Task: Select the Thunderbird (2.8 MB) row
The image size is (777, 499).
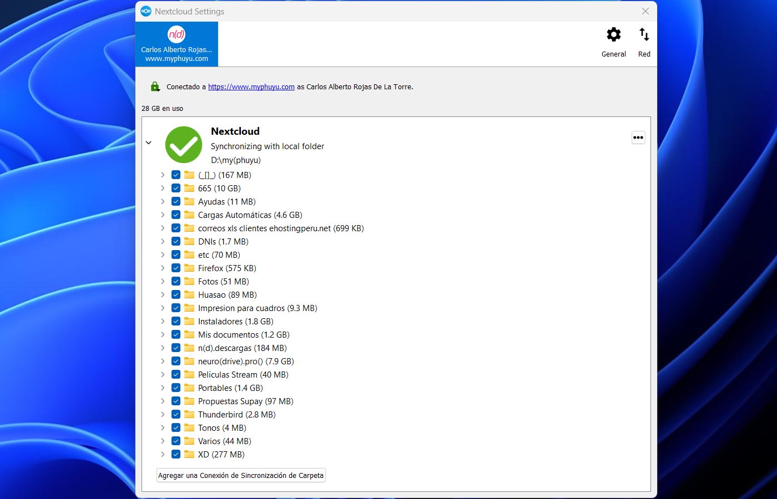Action: [237, 414]
